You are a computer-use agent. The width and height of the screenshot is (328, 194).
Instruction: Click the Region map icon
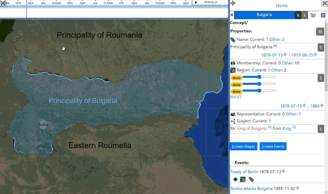233,70
